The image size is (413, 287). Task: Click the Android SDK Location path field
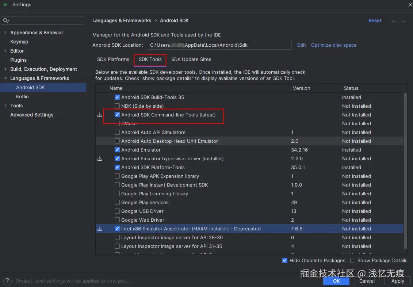pos(219,45)
